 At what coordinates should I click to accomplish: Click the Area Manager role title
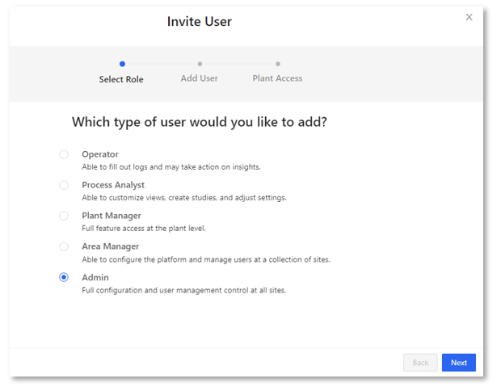tap(110, 246)
